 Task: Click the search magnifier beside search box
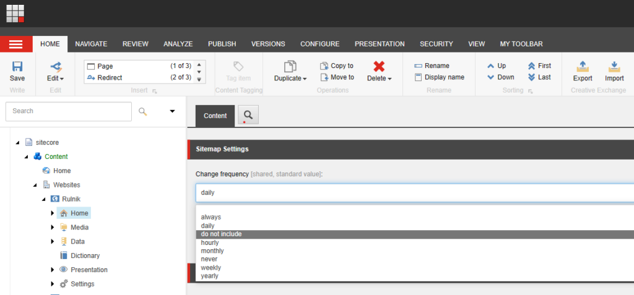click(143, 111)
